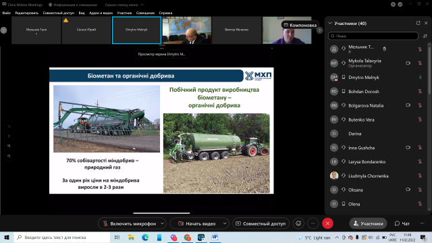Select Darina in participant list
The height and width of the screenshot is (243, 432).
pos(377,134)
